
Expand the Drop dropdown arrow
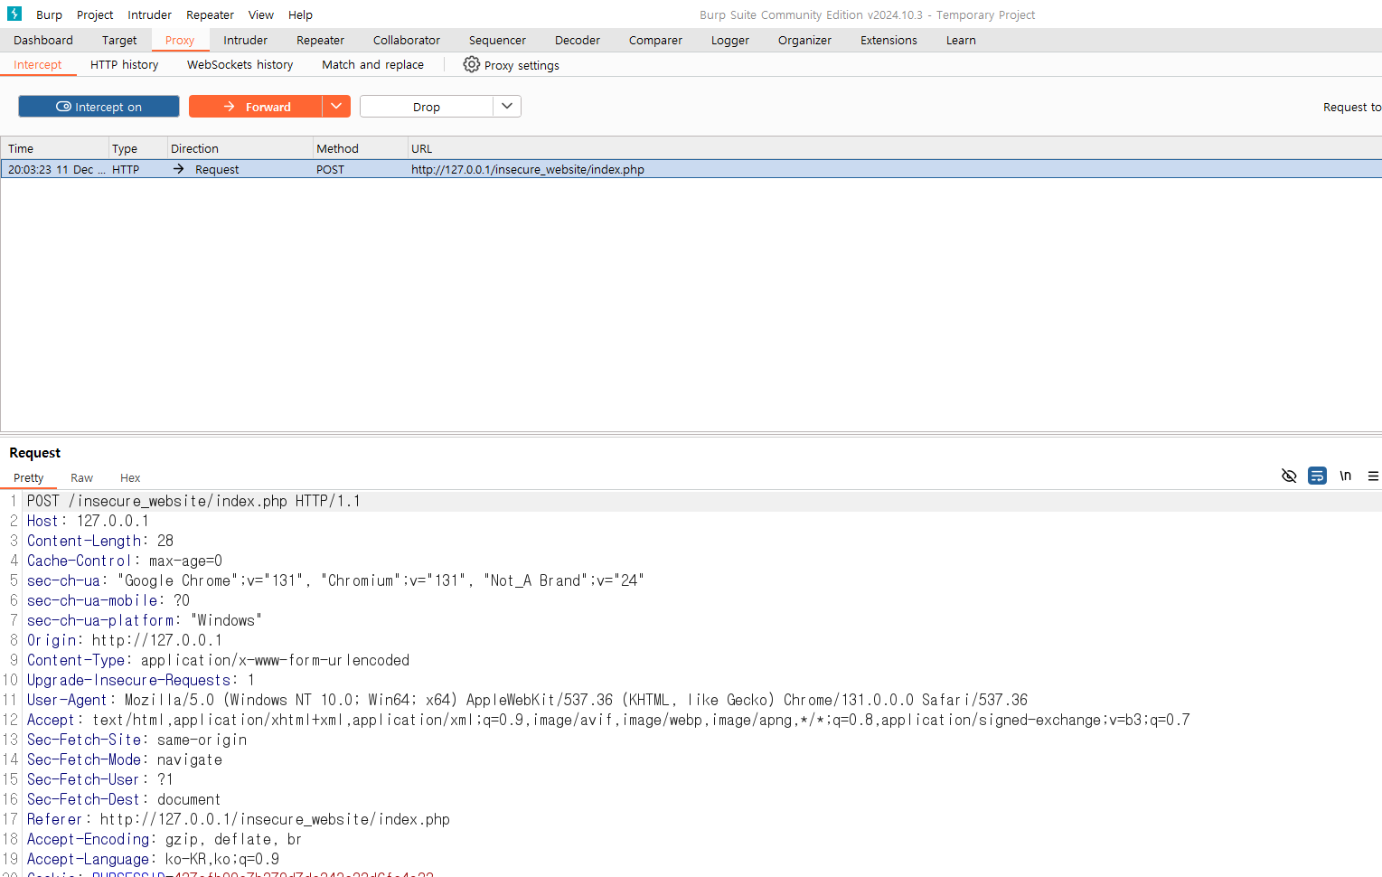coord(507,107)
